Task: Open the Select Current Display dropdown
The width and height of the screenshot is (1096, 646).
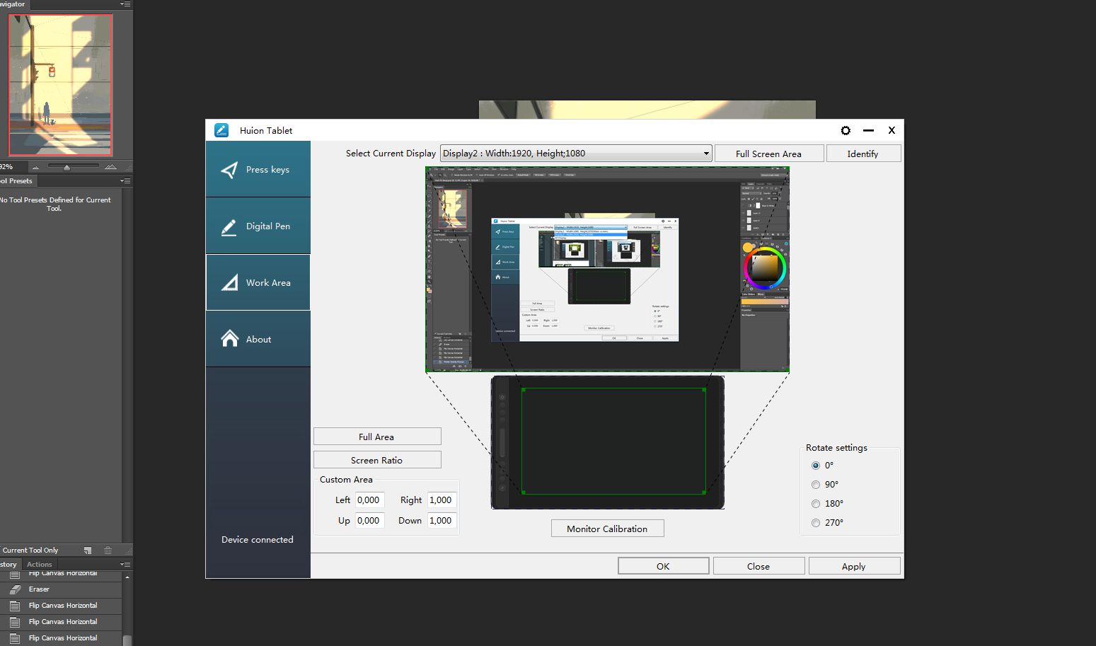Action: [576, 154]
